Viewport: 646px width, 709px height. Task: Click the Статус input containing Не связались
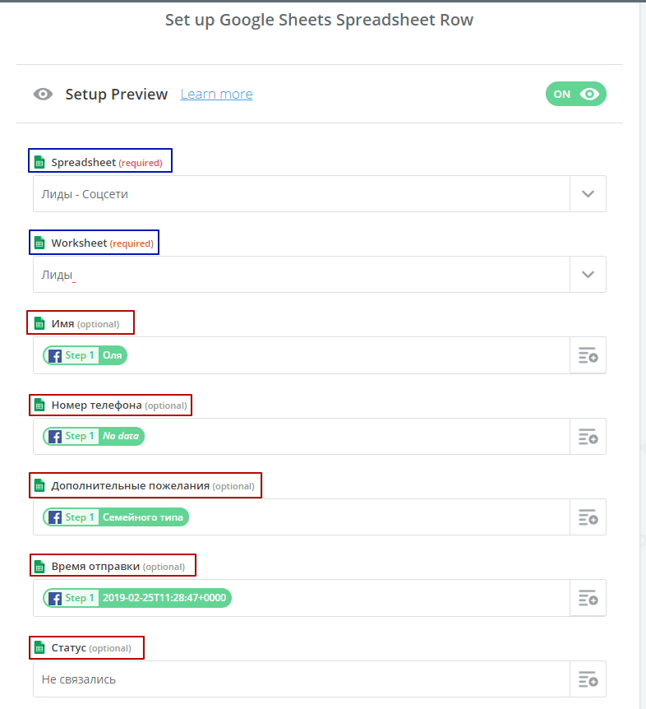point(302,679)
